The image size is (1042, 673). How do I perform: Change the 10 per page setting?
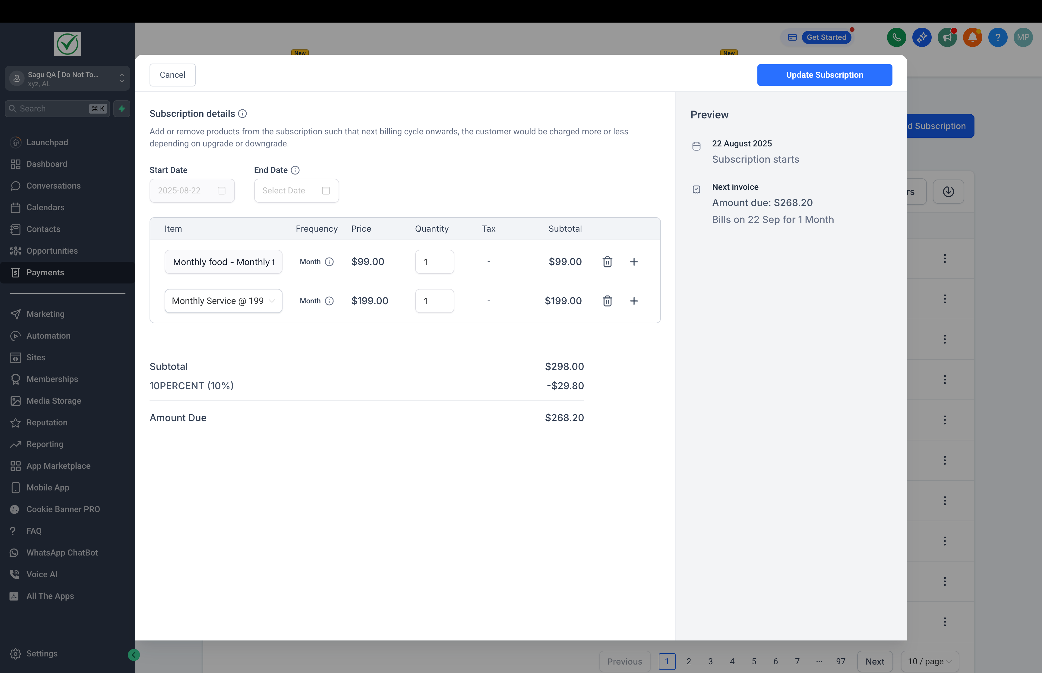(x=930, y=661)
